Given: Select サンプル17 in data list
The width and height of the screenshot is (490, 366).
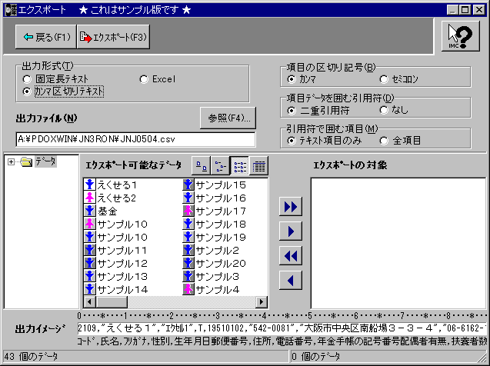Looking at the screenshot, I should [221, 211].
